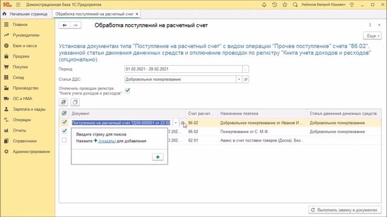This screenshot has width=387, height=217.
Task: Open the Производство section
Action: point(25,88)
